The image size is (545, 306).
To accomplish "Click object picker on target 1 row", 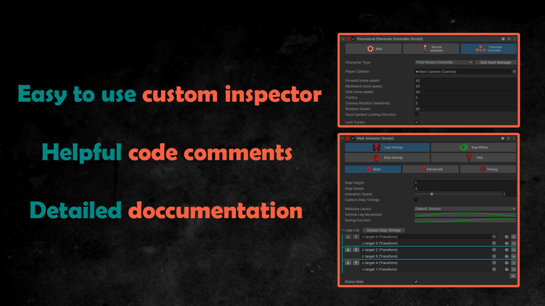I will click(x=494, y=269).
